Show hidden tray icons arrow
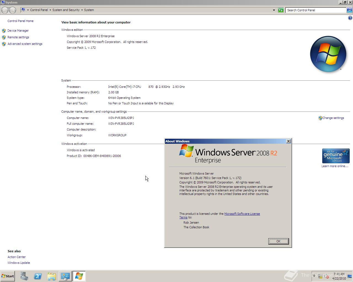This screenshot has height=282, width=353. (x=314, y=276)
